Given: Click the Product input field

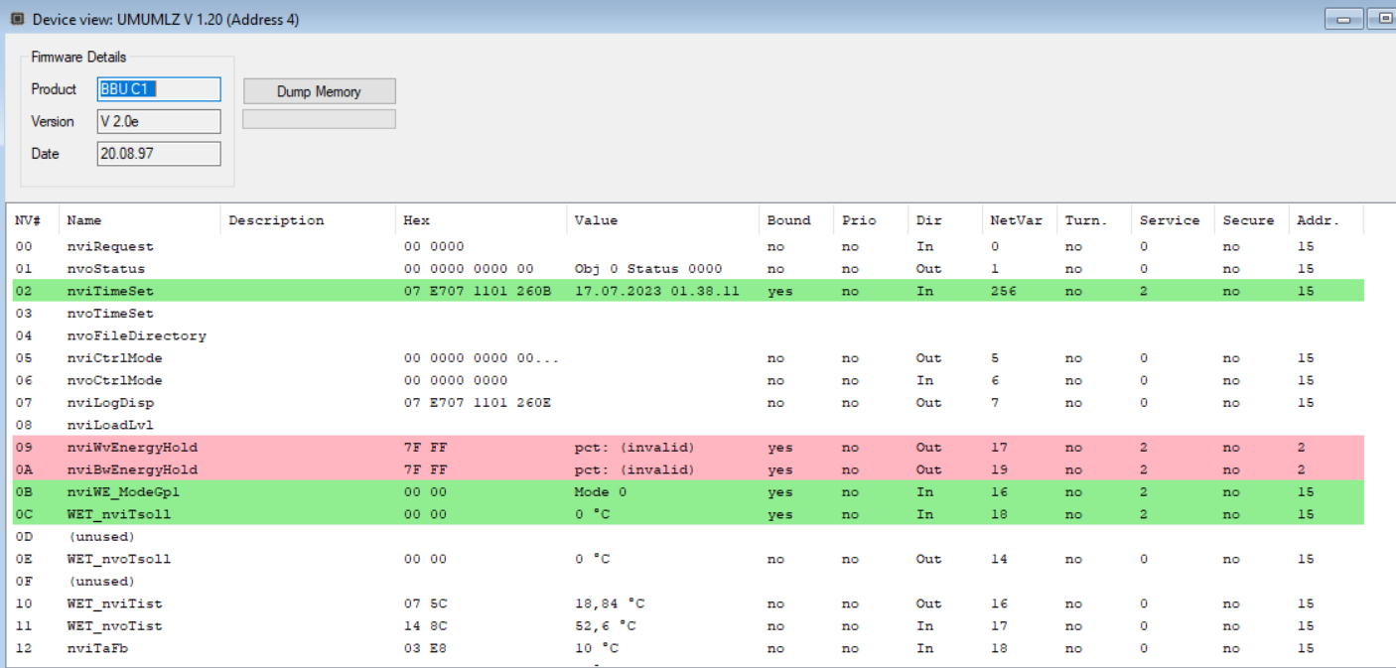Looking at the screenshot, I should point(159,89).
